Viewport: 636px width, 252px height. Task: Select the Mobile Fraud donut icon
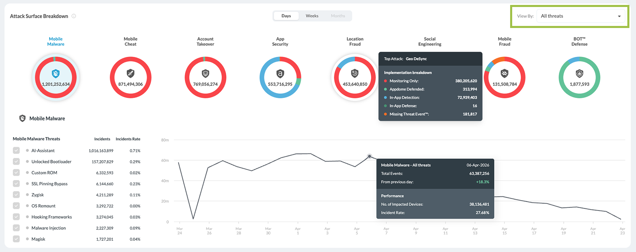504,74
